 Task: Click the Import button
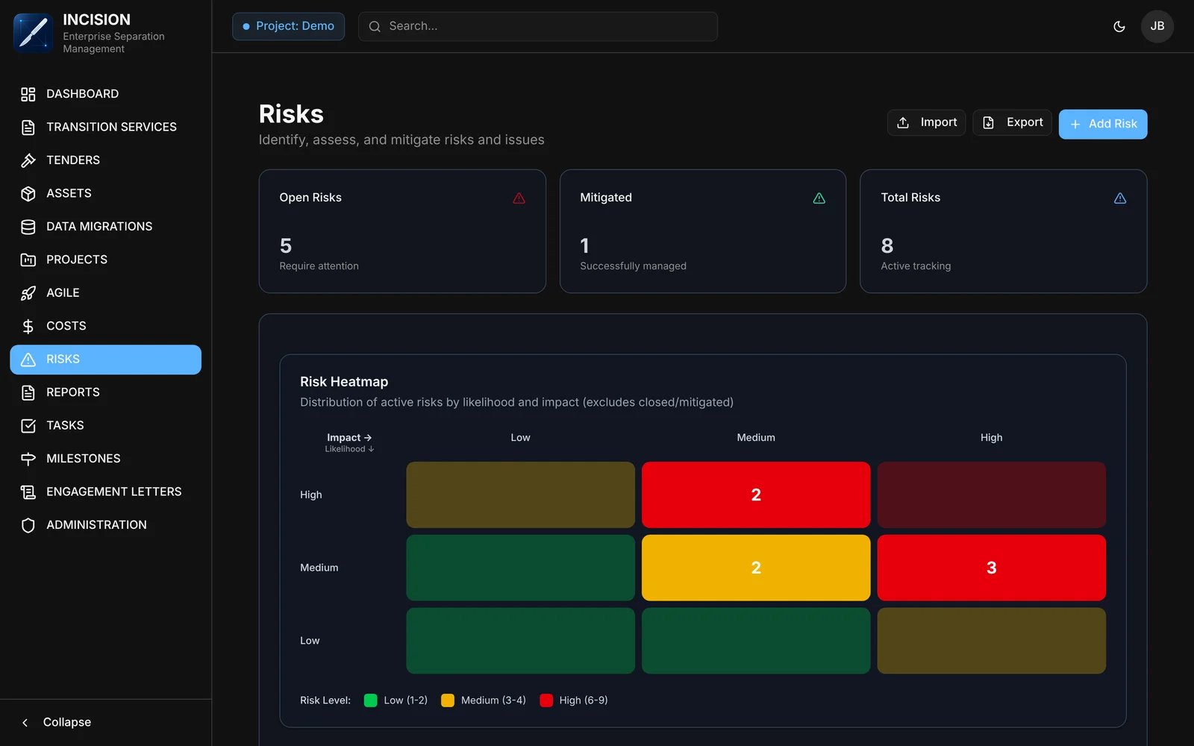(x=926, y=122)
